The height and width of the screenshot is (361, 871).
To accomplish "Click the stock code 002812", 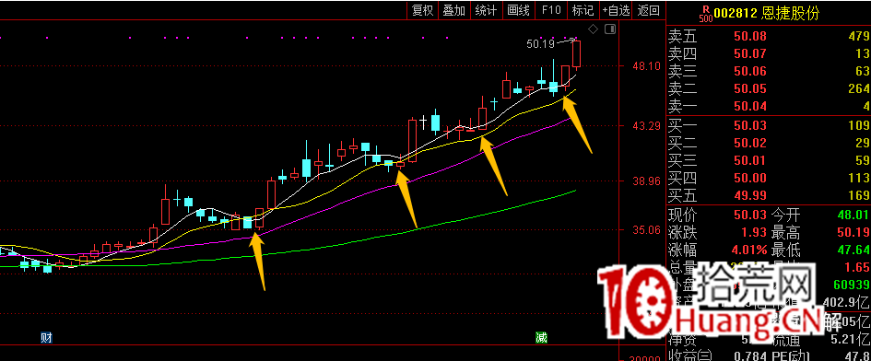I will click(x=736, y=13).
